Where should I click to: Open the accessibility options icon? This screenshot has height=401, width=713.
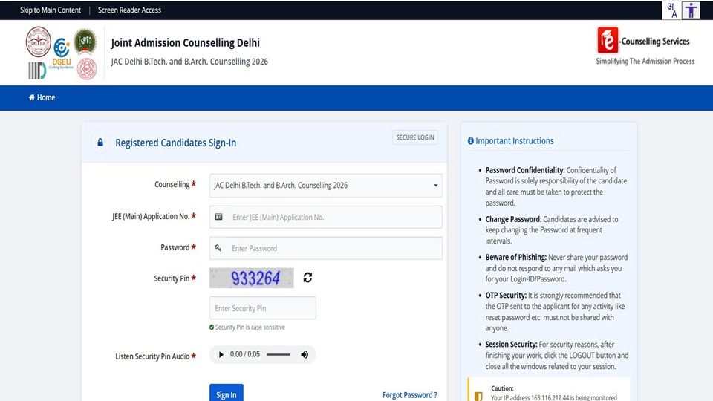tap(691, 10)
